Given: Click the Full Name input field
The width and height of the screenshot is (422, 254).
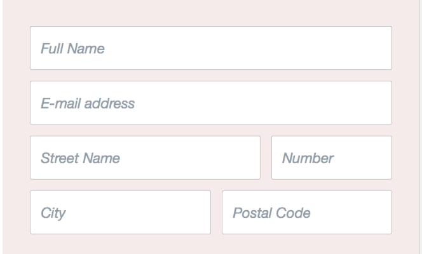Looking at the screenshot, I should [210, 48].
